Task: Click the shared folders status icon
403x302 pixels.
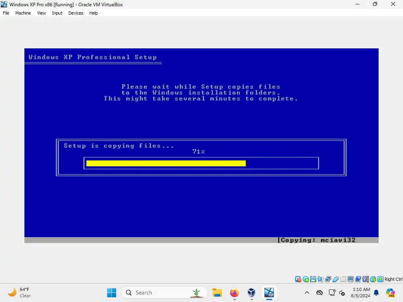Action: click(x=343, y=279)
